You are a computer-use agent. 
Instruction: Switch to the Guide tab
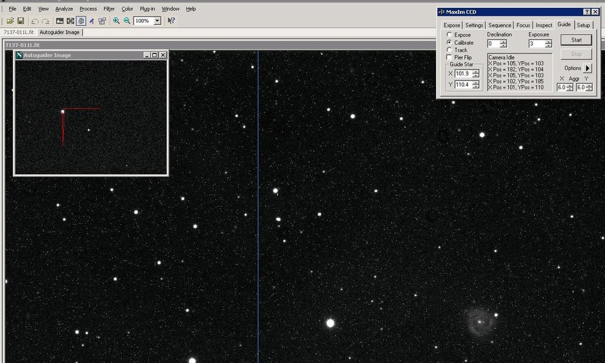pos(564,24)
